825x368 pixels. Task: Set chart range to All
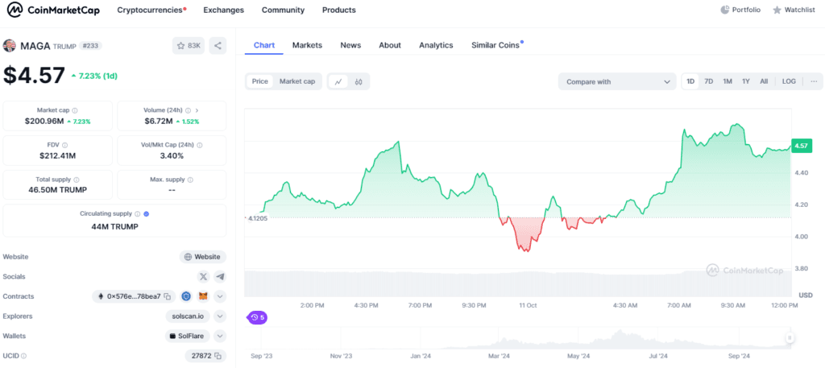(x=764, y=81)
